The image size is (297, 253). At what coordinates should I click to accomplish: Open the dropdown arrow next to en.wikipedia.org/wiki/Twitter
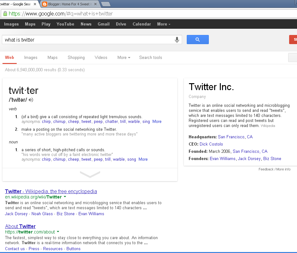tap(65, 197)
